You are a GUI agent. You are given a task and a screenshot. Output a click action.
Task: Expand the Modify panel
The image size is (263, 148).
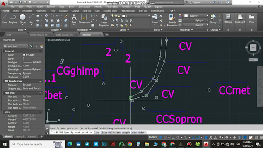pos(56,30)
